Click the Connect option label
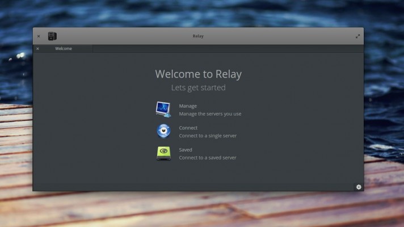This screenshot has height=227, width=404. [x=188, y=128]
